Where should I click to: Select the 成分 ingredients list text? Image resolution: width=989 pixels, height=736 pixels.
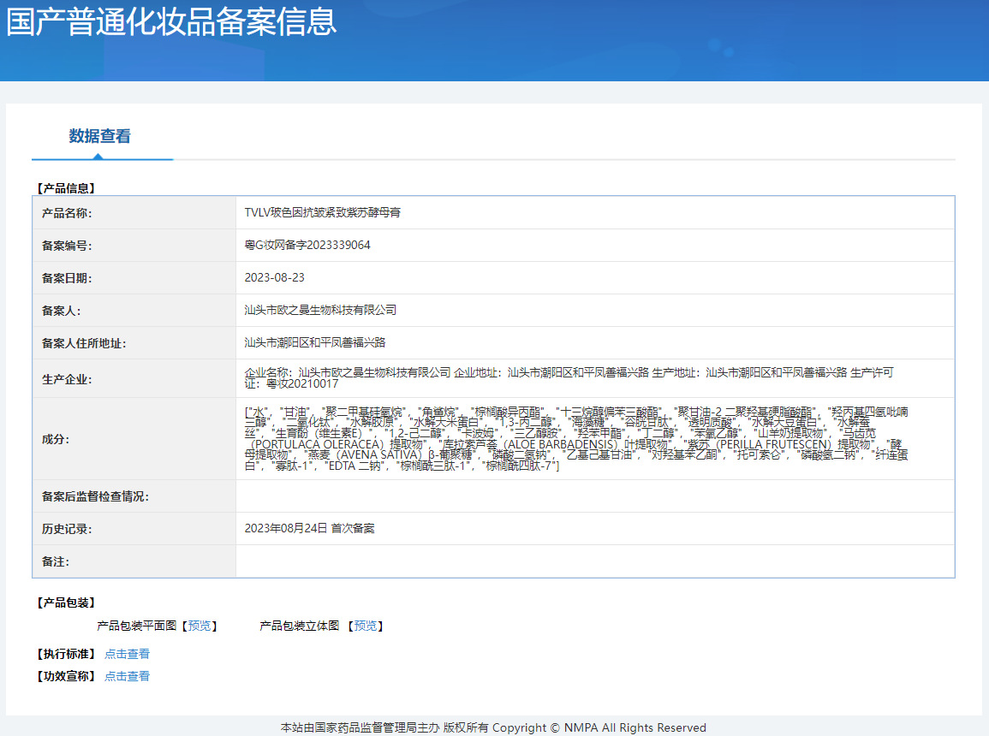click(576, 438)
